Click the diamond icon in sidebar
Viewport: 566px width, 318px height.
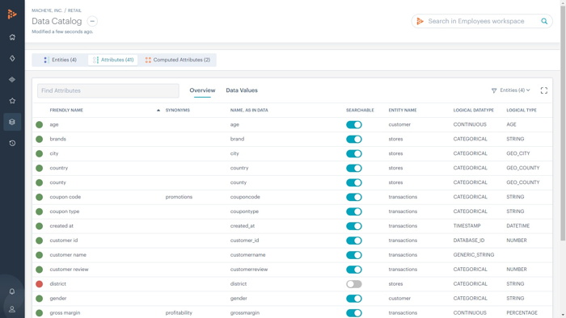pos(12,58)
